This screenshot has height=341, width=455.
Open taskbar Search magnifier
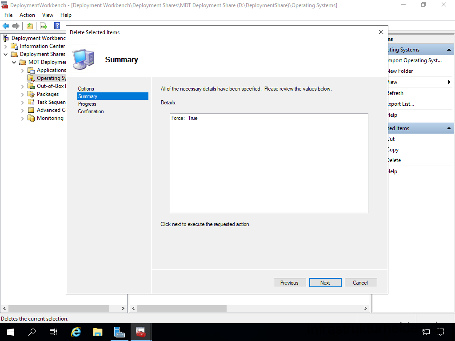point(32,332)
